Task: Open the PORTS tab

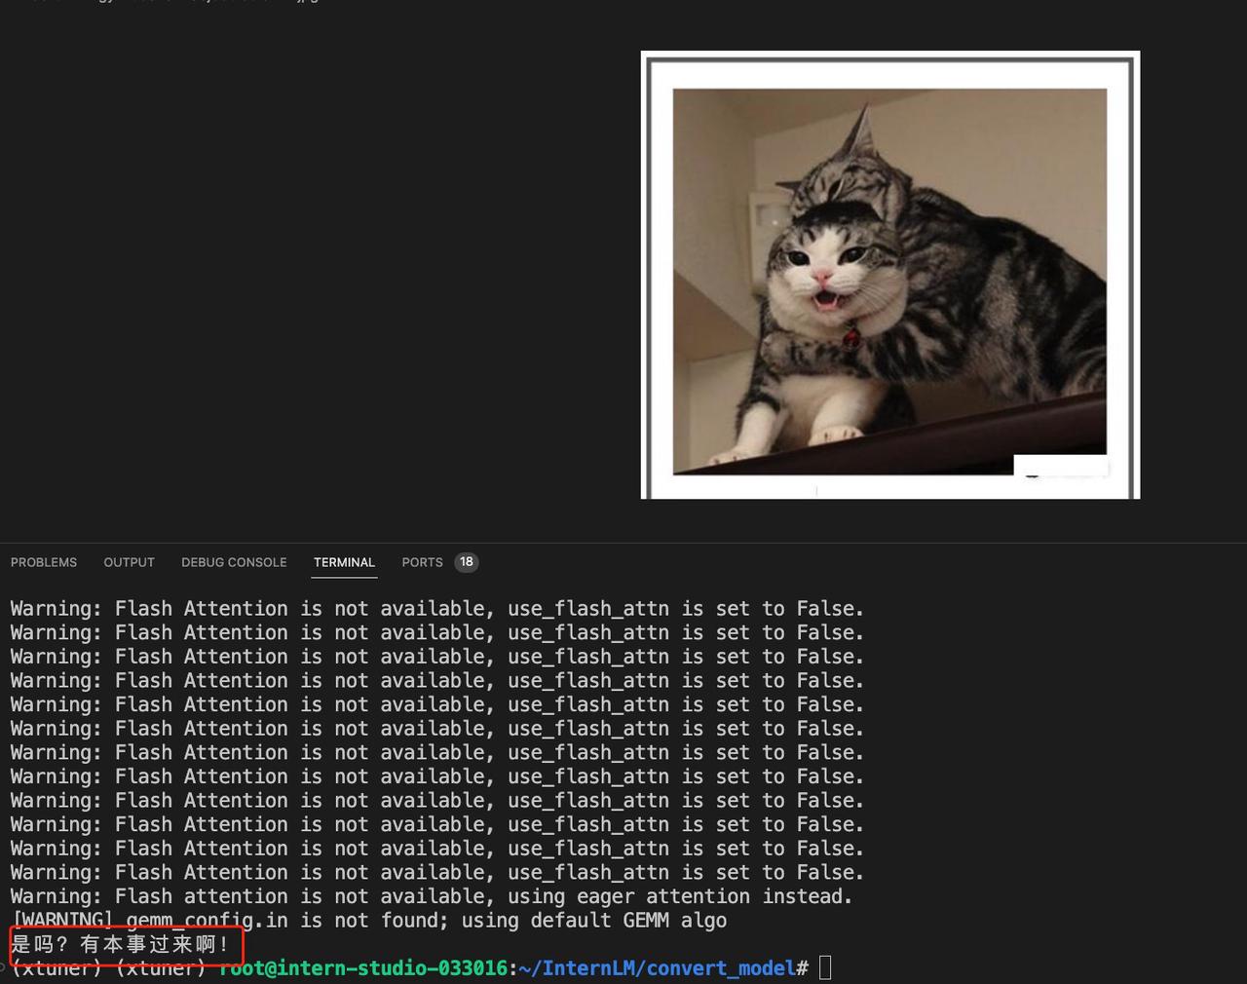Action: click(x=422, y=562)
